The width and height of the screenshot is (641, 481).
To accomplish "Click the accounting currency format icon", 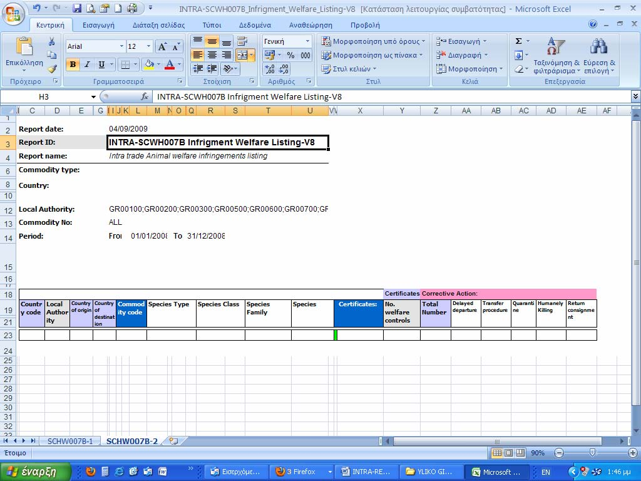I will click(269, 55).
